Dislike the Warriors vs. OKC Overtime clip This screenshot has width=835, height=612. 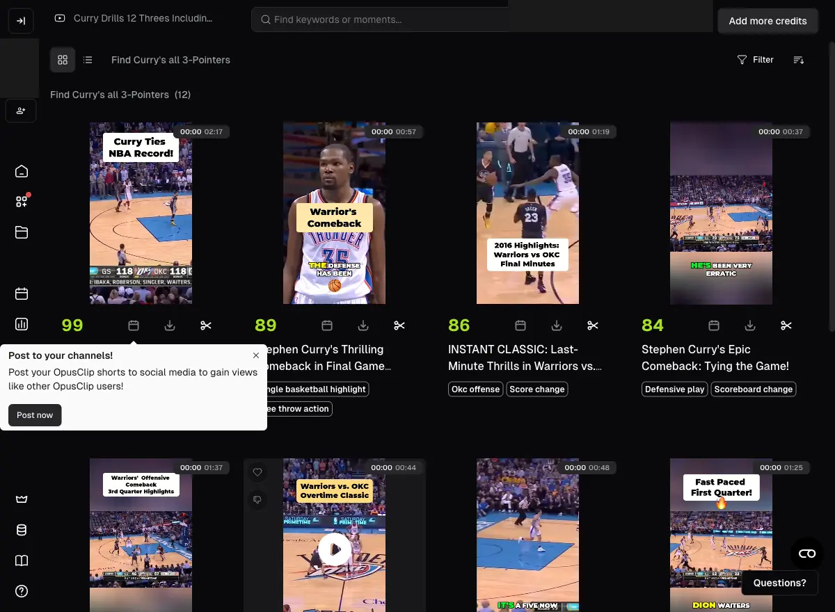point(257,499)
